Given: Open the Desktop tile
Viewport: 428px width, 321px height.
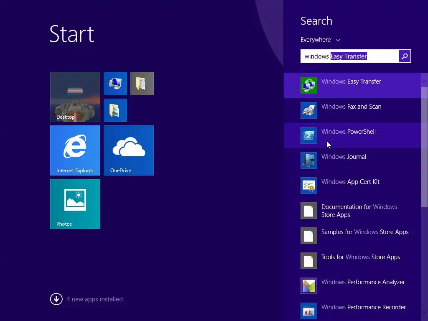Looking at the screenshot, I should (x=75, y=97).
